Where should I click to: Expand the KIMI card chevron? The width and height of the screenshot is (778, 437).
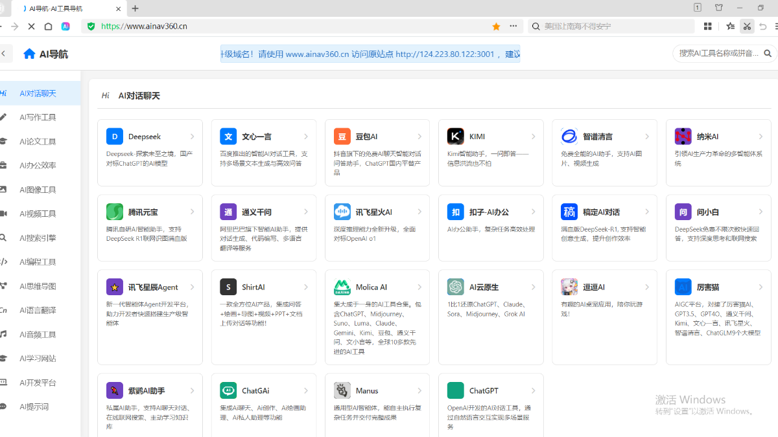pyautogui.click(x=534, y=137)
